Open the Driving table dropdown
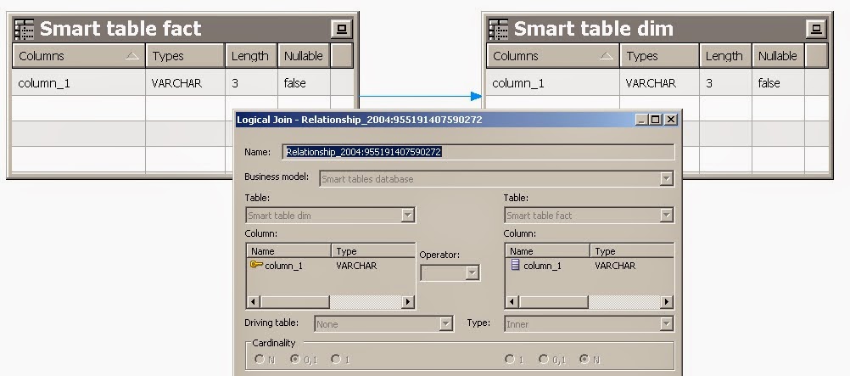Screen dimensions: 850x376 445,324
